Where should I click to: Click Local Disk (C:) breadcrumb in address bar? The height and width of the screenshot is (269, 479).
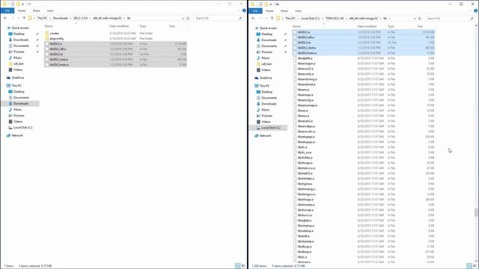[310, 19]
